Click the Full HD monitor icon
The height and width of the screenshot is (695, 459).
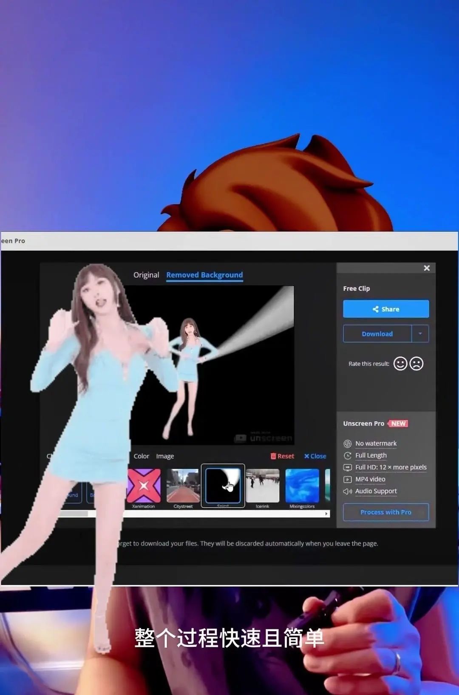click(x=347, y=468)
